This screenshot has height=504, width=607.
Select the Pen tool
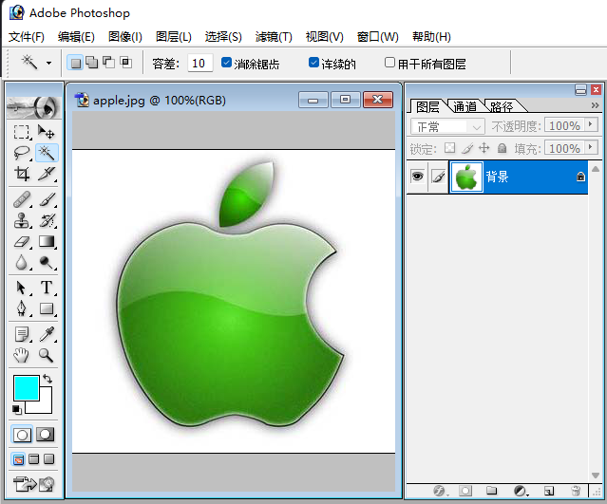(21, 308)
